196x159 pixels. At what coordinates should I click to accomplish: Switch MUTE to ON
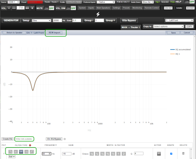47,8
